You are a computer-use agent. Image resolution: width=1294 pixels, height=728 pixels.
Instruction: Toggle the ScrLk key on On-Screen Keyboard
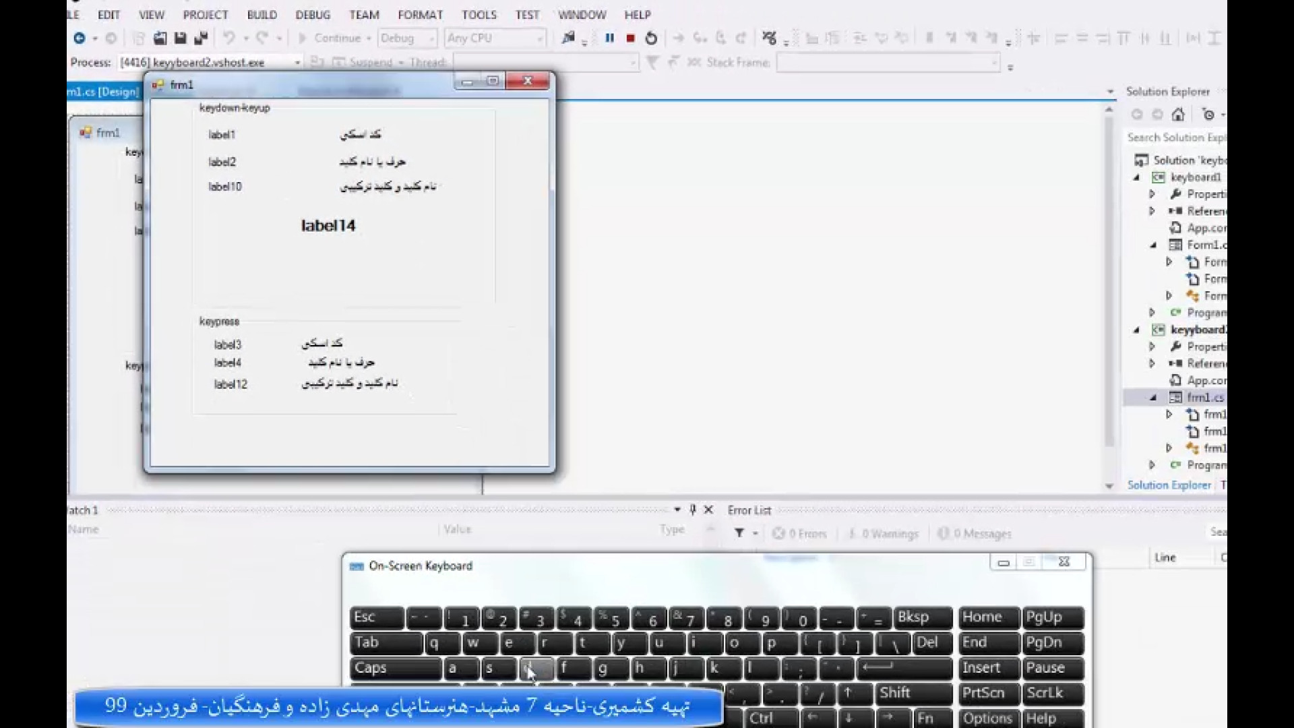pyautogui.click(x=1053, y=693)
